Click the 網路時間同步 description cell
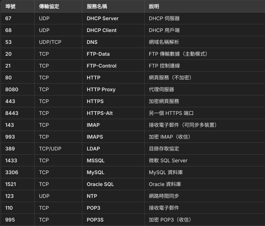The image size is (265, 226). 164,196
